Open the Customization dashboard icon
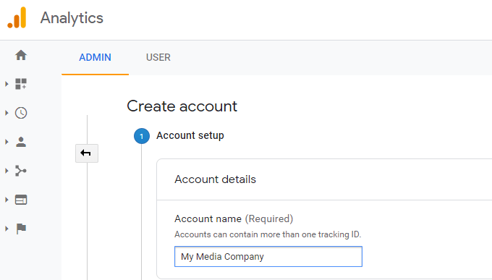 [21, 84]
